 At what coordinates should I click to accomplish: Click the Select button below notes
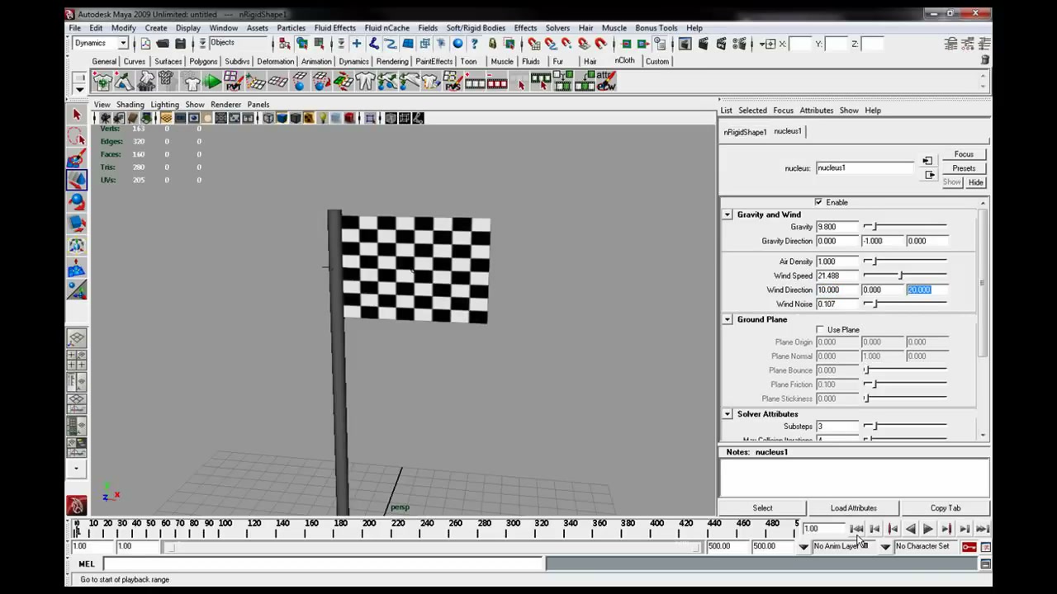coord(762,508)
